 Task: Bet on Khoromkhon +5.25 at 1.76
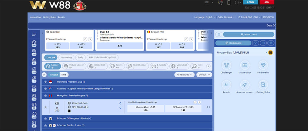(145, 108)
